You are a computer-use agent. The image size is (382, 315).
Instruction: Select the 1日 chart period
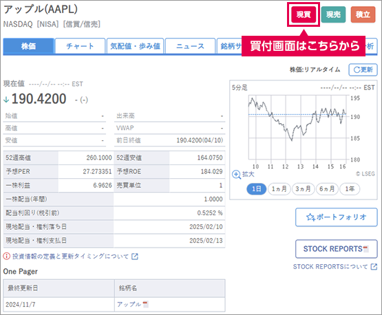257,189
